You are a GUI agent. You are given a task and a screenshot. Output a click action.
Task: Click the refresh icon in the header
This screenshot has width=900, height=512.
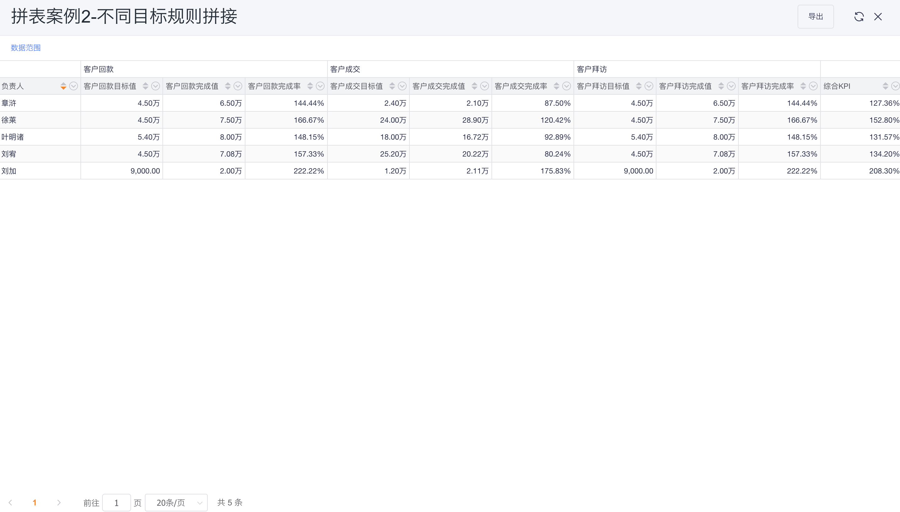859,17
